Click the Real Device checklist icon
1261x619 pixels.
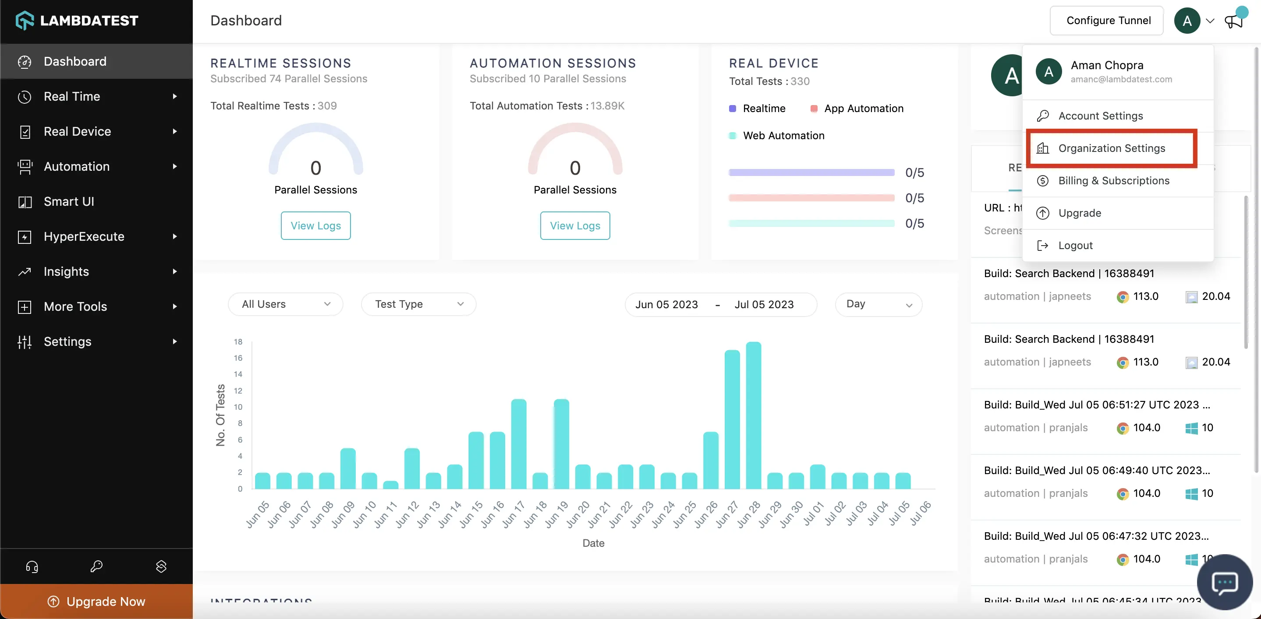click(25, 132)
